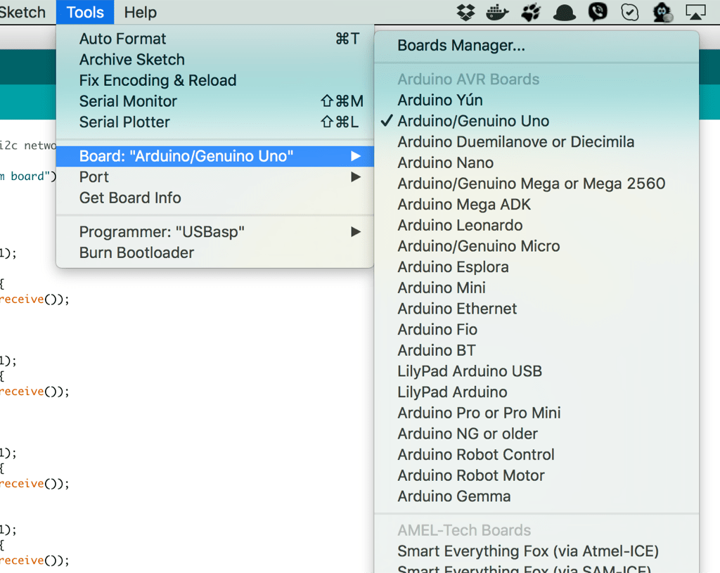
Task: Select Smart Everything Fox (via Atmel-ICE)
Action: (x=536, y=551)
